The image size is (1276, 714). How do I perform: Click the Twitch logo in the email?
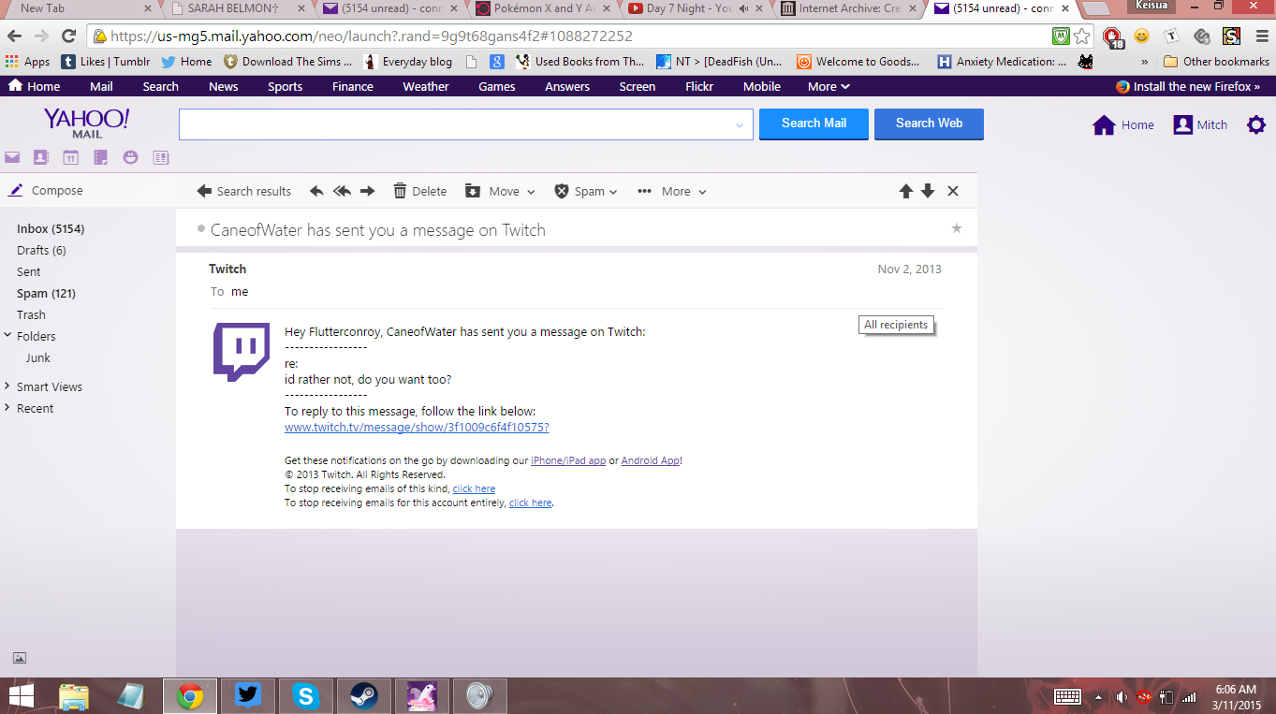[x=242, y=352]
